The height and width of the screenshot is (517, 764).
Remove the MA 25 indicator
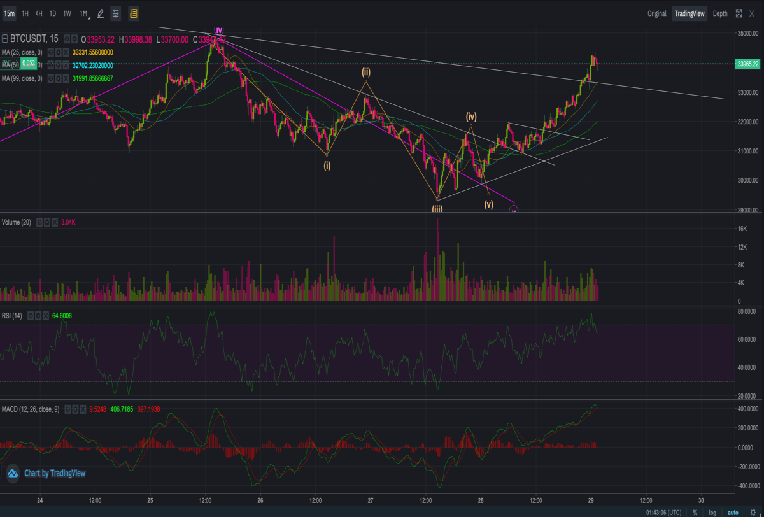coord(66,52)
